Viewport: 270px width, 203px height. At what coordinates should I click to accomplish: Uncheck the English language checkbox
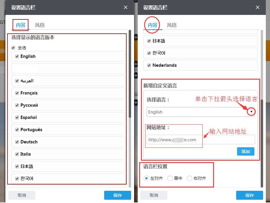(x=17, y=56)
